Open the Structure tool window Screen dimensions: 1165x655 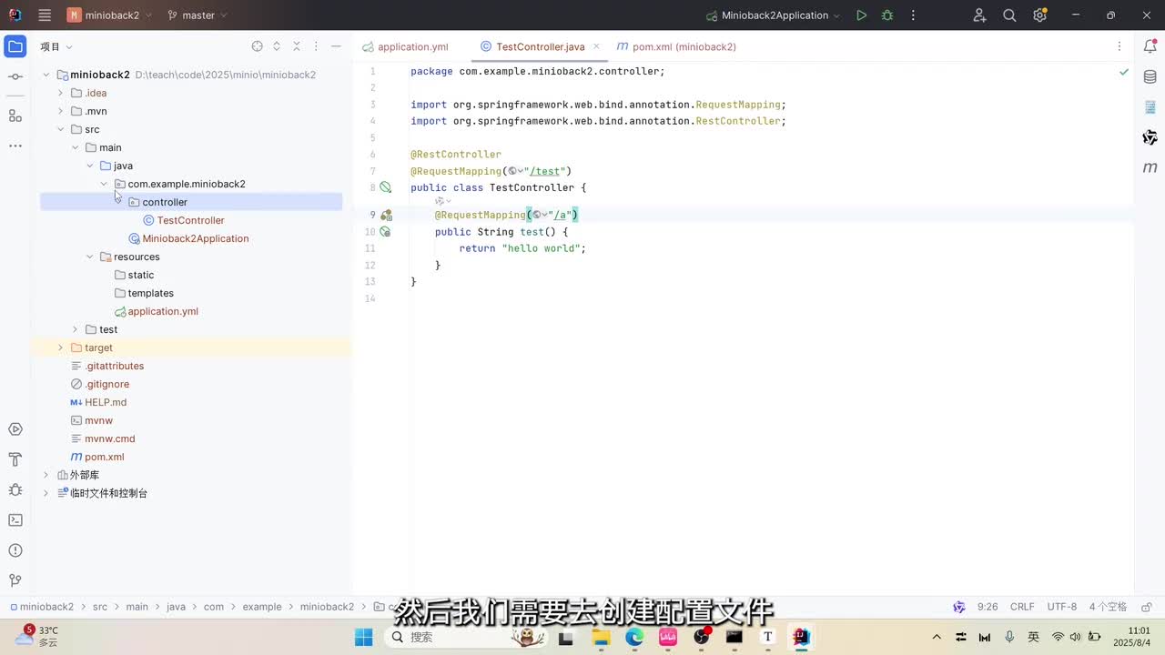point(15,116)
